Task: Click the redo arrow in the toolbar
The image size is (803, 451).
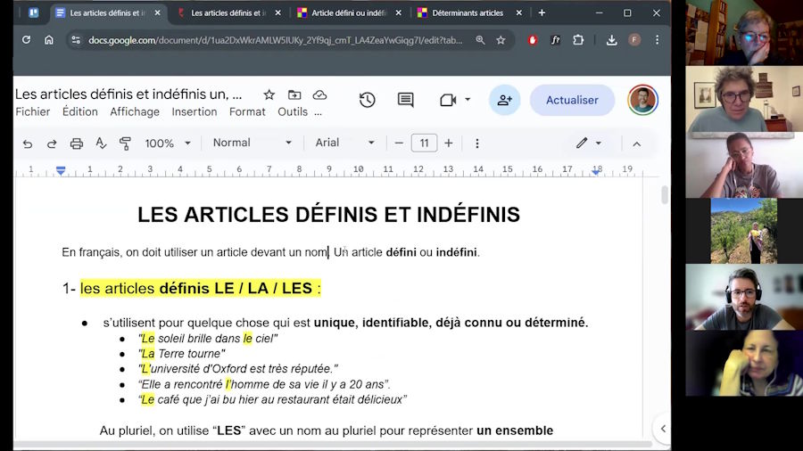Action: [52, 143]
